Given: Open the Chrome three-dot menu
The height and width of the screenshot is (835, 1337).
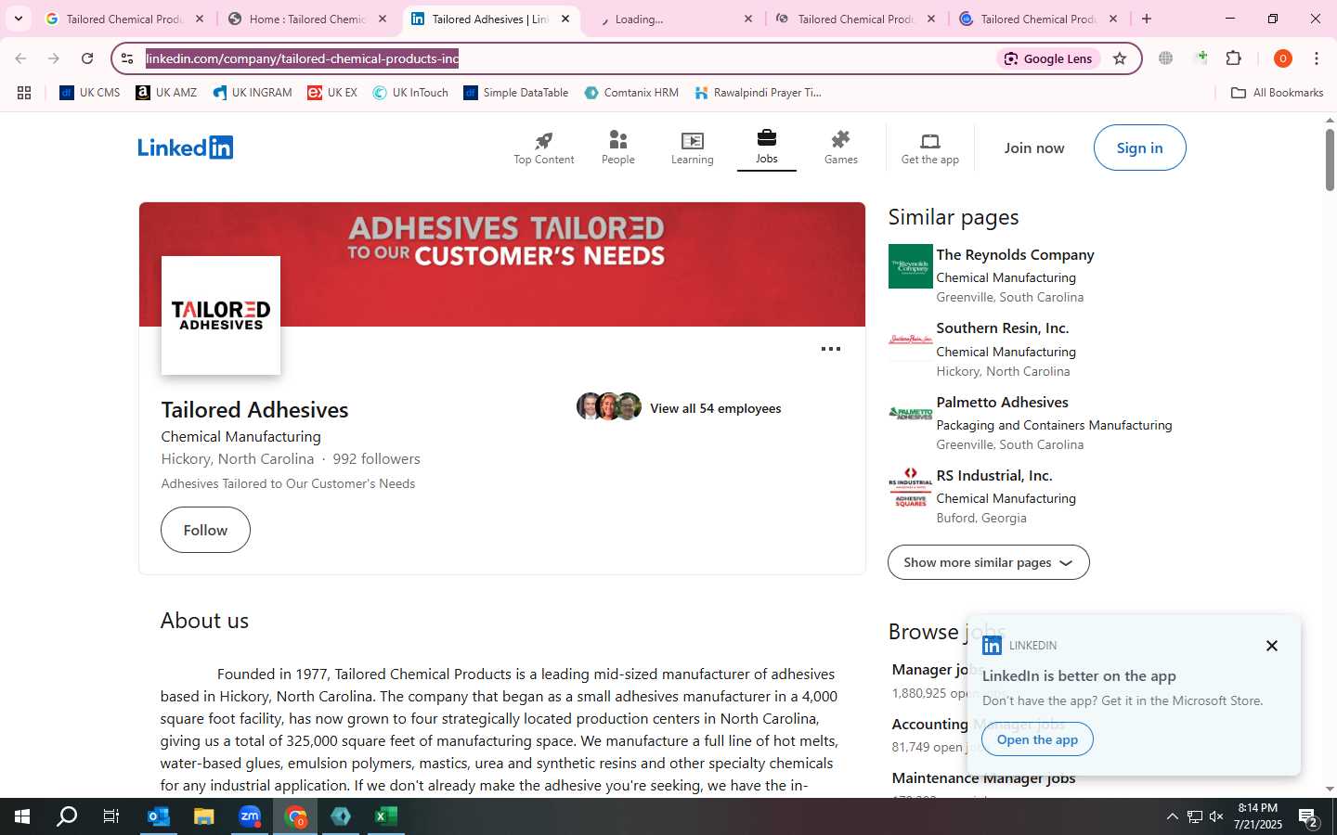Looking at the screenshot, I should click(x=1317, y=58).
